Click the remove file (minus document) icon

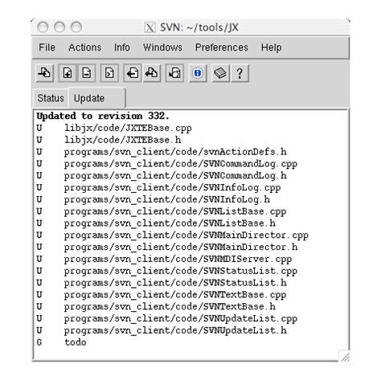(87, 73)
